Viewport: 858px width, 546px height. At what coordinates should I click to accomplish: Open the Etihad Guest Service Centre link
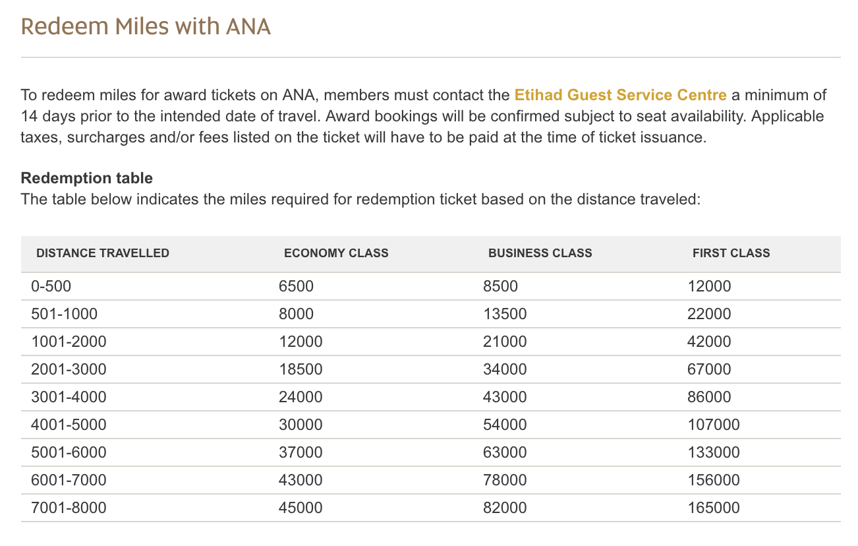pyautogui.click(x=620, y=95)
